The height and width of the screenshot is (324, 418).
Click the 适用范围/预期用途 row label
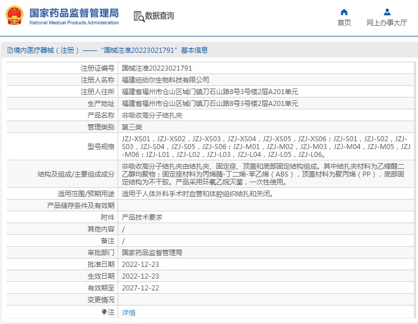point(86,194)
